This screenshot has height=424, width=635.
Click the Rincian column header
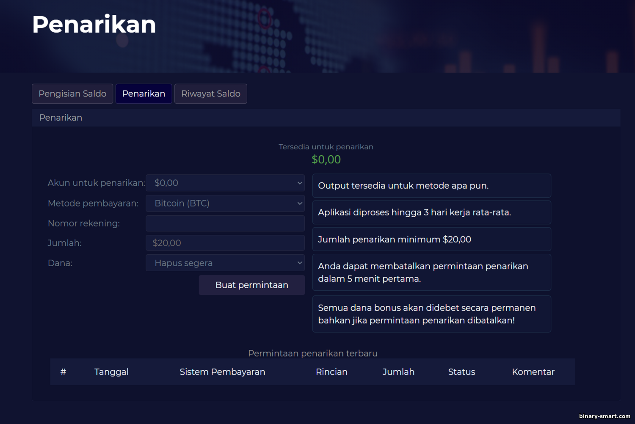click(x=331, y=372)
